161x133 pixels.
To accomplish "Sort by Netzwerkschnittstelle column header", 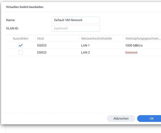I will click(96, 39).
